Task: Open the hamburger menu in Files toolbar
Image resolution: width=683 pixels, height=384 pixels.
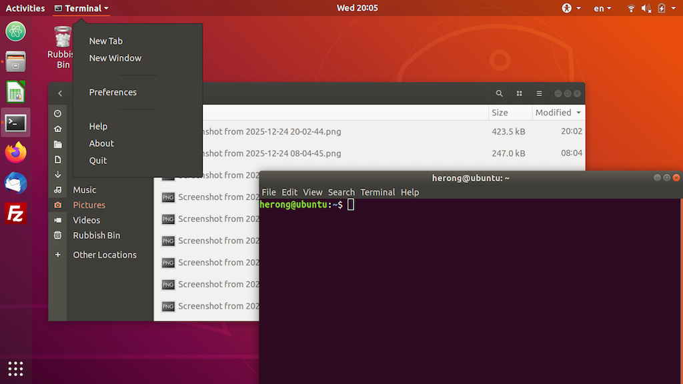Action: tap(539, 93)
